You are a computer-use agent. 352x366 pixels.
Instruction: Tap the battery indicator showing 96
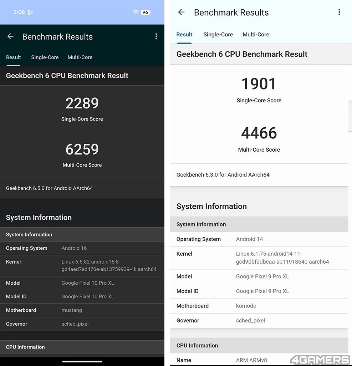[145, 12]
